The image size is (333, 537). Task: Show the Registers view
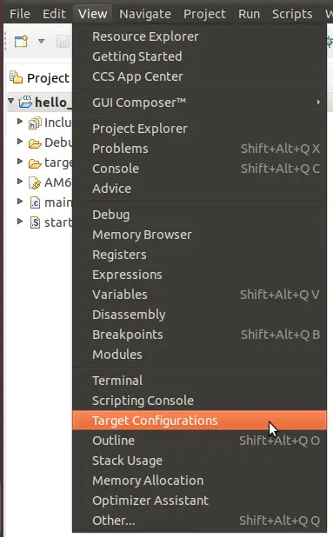pos(199,255)
